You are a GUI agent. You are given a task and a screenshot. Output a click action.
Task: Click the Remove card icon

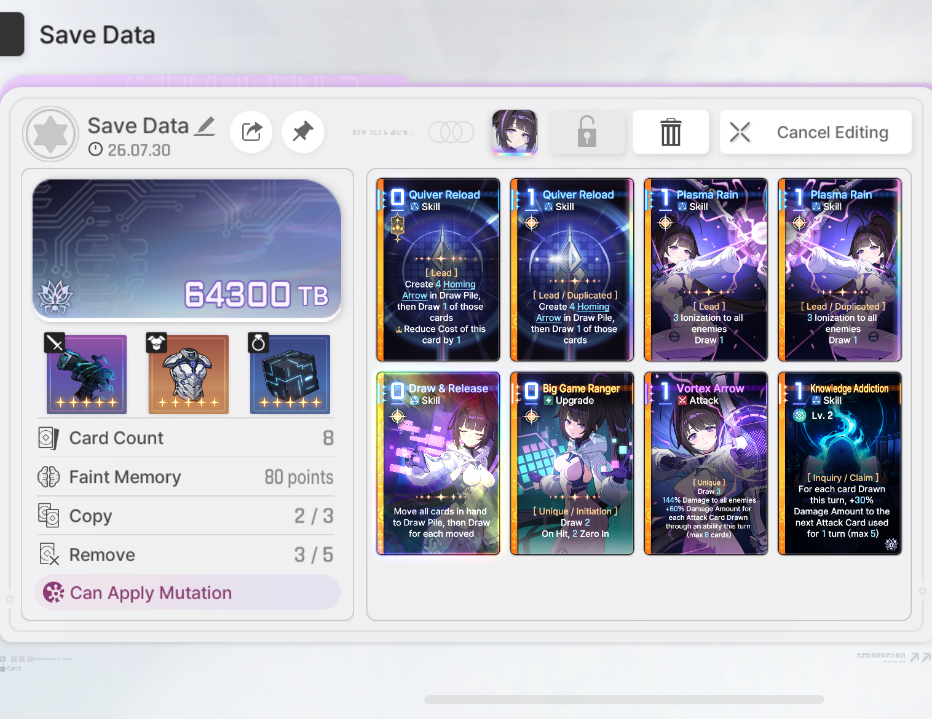49,554
